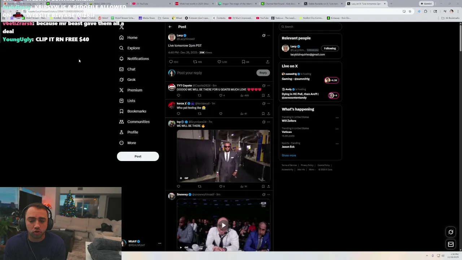Share Lacy's post via share icon

(267, 62)
